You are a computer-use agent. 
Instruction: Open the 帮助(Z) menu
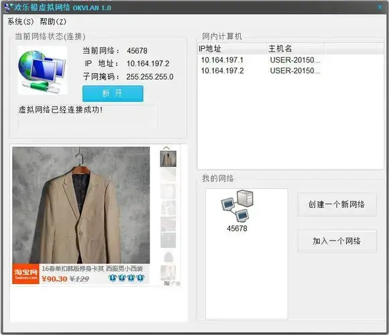(53, 21)
